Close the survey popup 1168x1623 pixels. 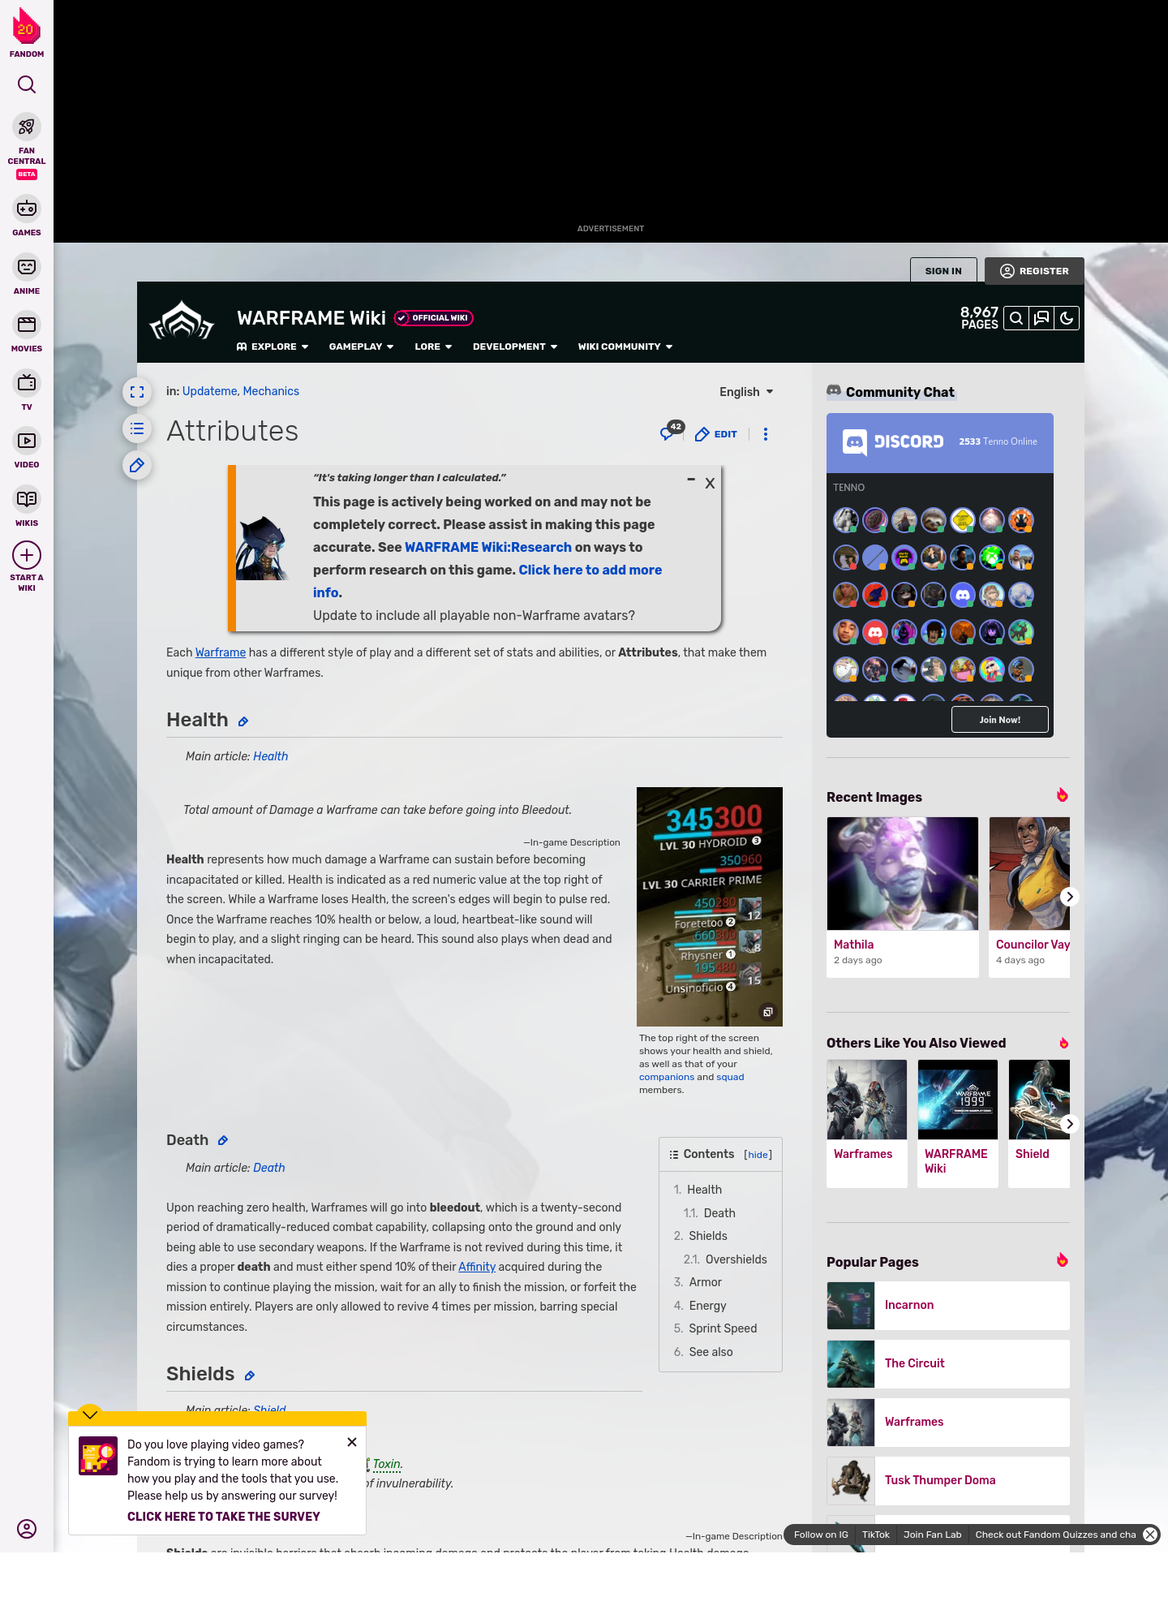352,1442
